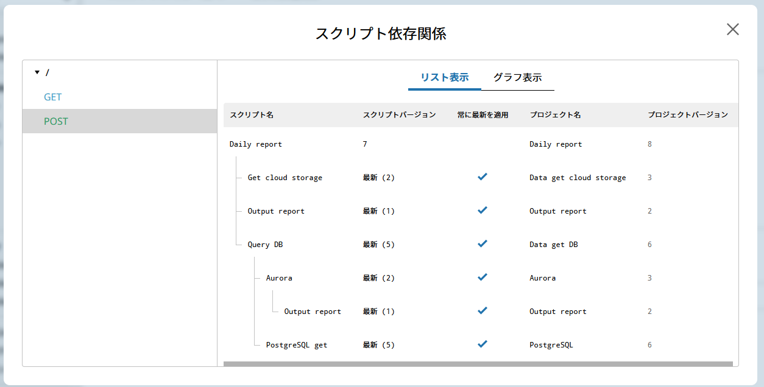Click the 常に最新を適用 column header

coord(483,115)
